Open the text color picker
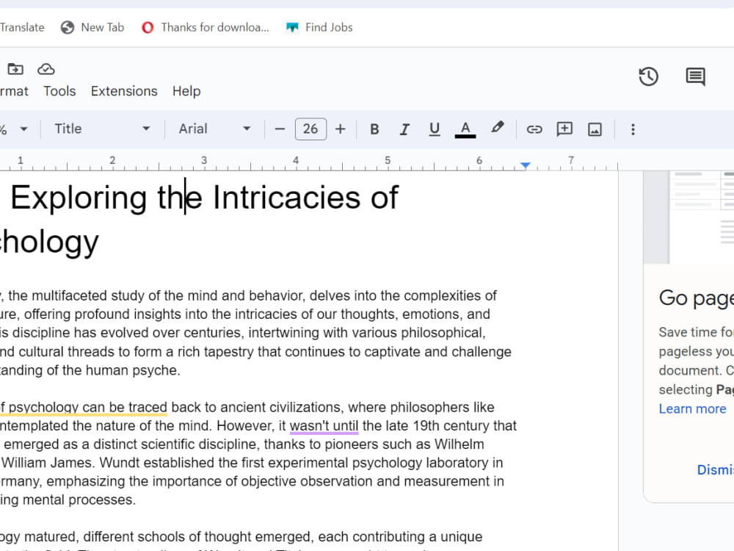The width and height of the screenshot is (734, 551). click(465, 129)
